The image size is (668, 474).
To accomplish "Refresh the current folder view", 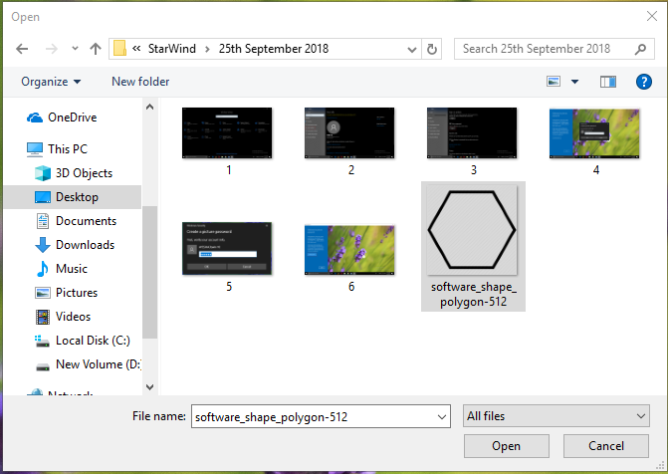I will click(431, 49).
